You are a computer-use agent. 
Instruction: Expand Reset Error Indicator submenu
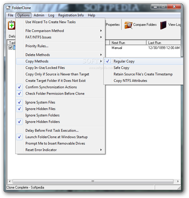[x=61, y=150]
